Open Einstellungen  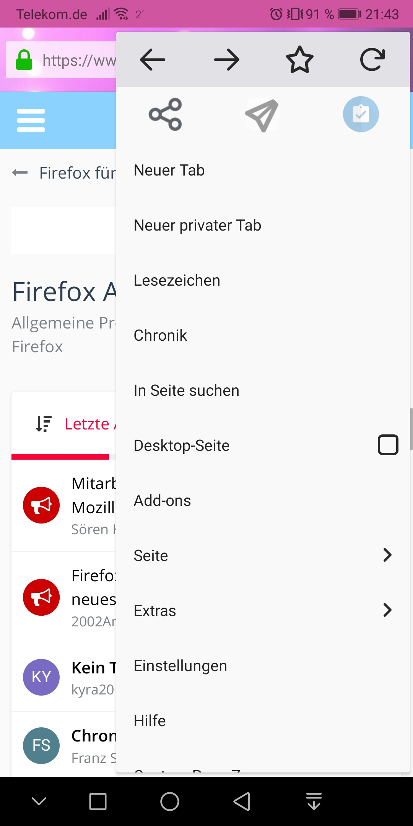[180, 666]
